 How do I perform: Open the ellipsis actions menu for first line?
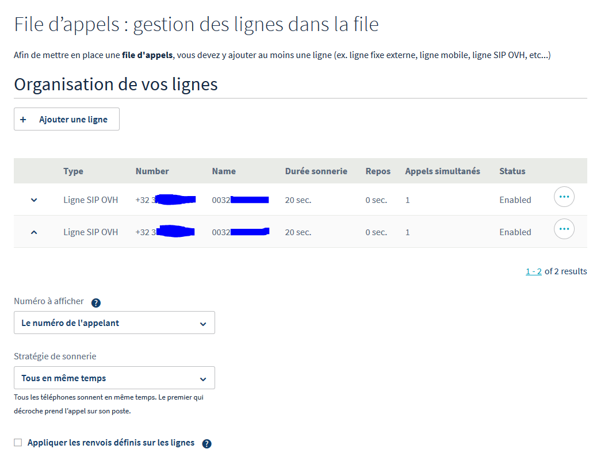pos(564,197)
